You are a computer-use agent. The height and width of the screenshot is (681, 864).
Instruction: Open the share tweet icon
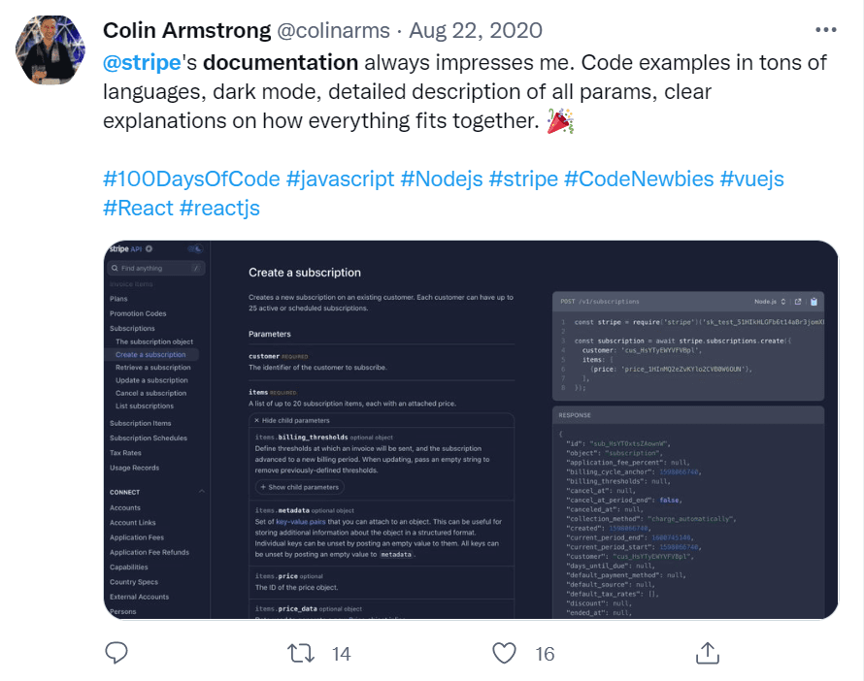pos(707,653)
